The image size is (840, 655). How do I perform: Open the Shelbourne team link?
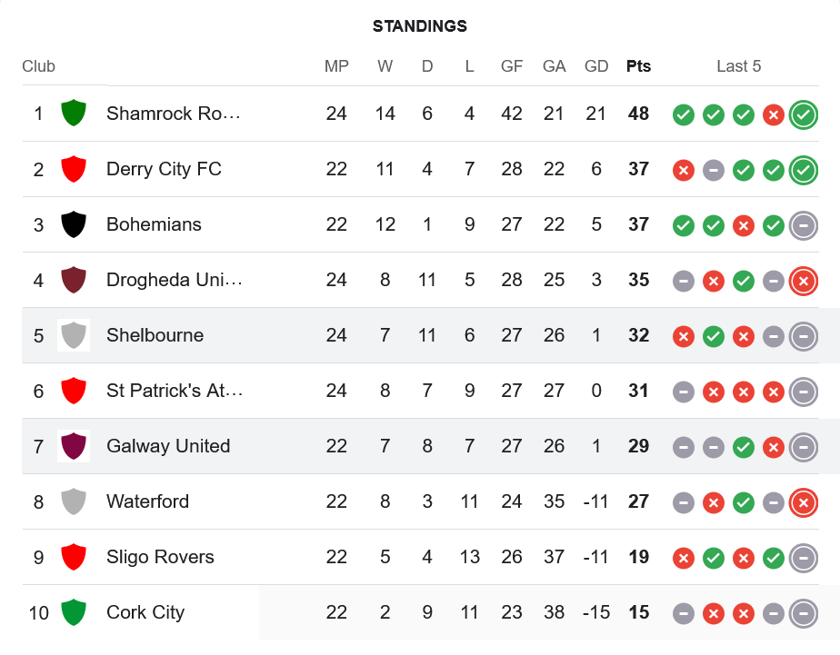155,335
